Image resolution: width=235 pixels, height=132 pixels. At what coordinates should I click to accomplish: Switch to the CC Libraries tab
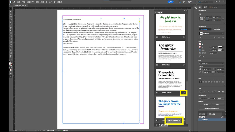pos(213,7)
